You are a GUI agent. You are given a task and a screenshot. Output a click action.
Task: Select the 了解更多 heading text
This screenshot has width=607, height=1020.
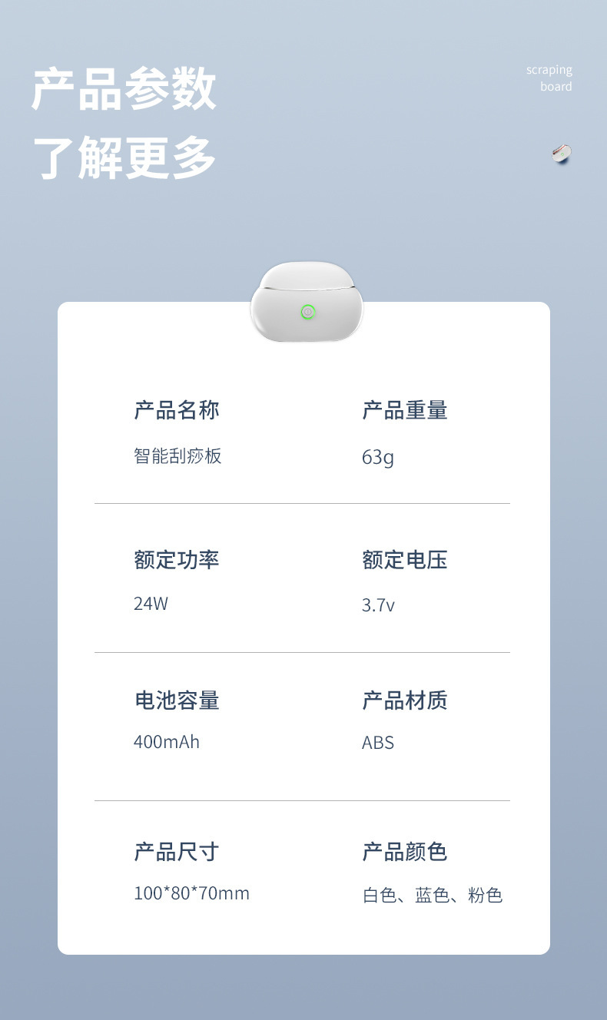point(124,157)
